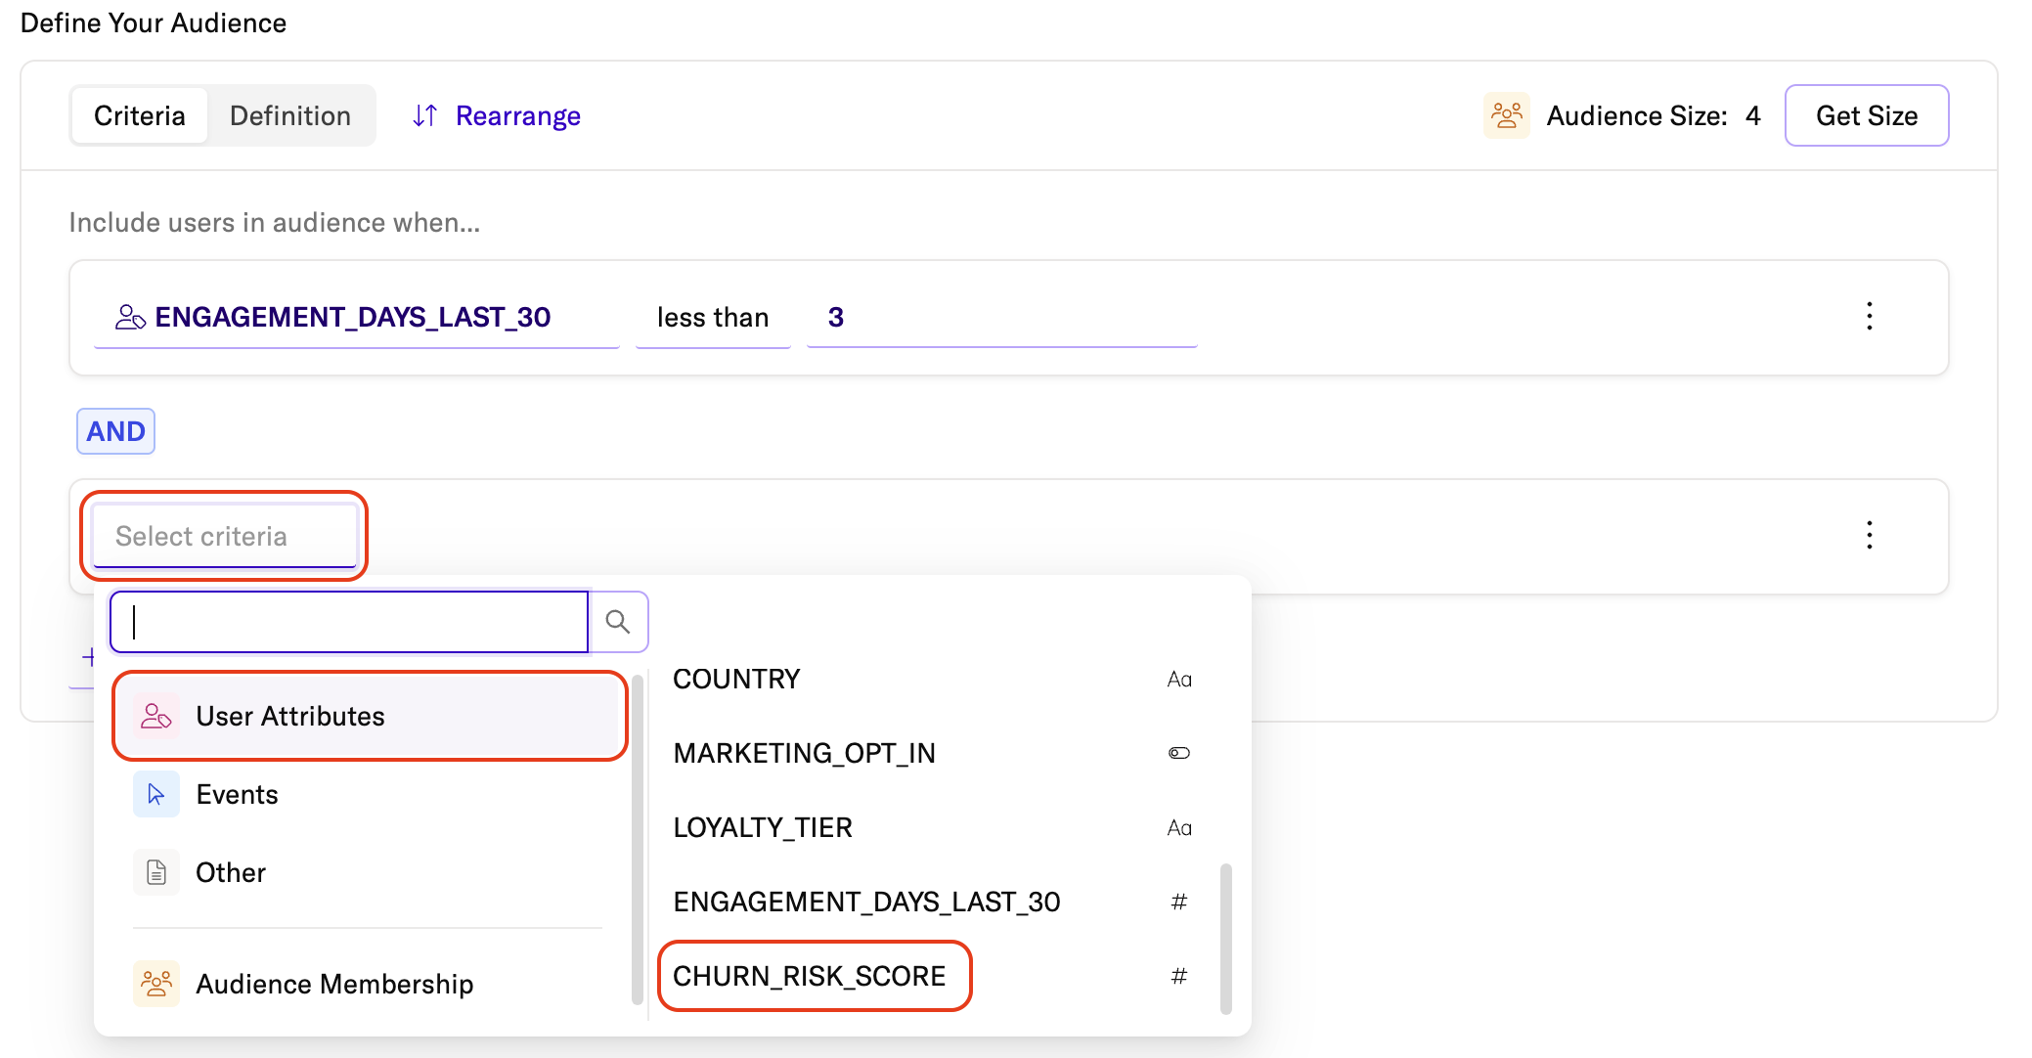Open the first criteria row's three-dot menu

click(x=1869, y=316)
